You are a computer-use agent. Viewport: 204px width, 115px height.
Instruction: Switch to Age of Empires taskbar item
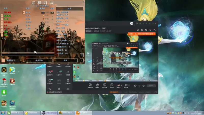point(49,113)
